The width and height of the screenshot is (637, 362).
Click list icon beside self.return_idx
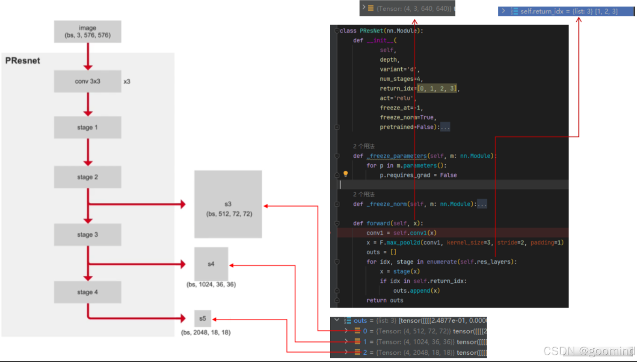pyautogui.click(x=515, y=12)
